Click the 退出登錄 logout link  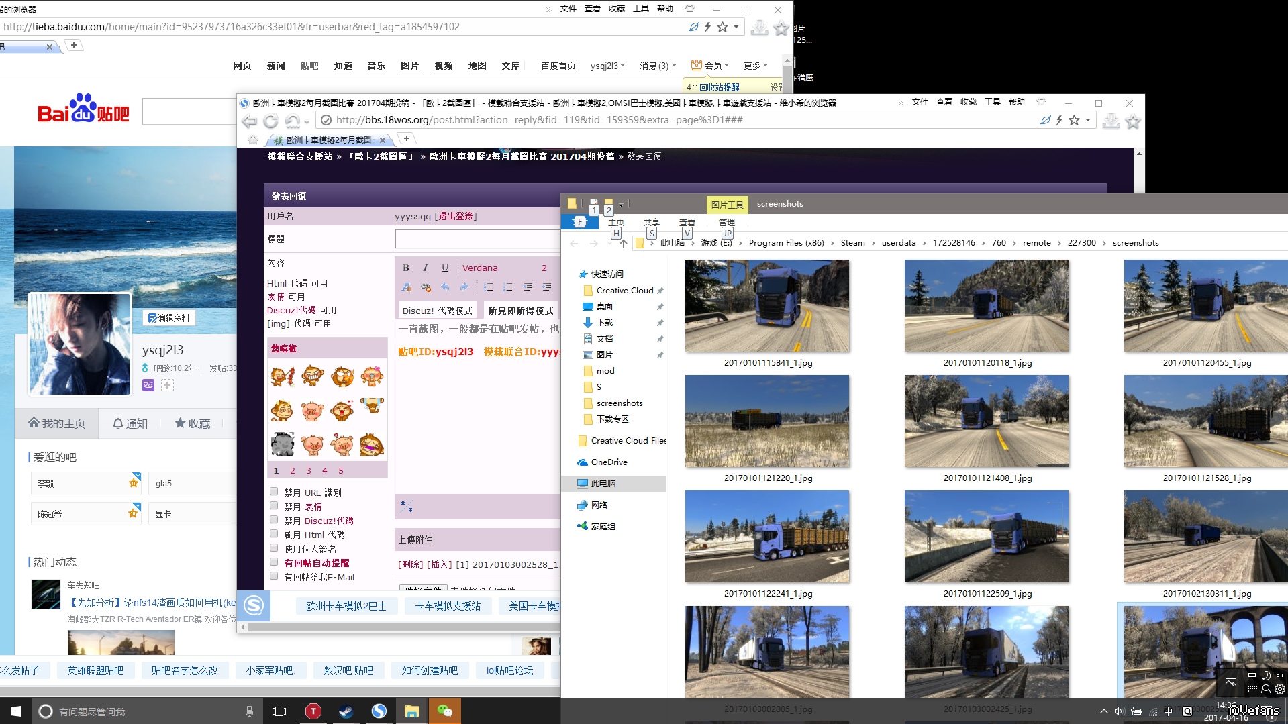click(x=456, y=216)
